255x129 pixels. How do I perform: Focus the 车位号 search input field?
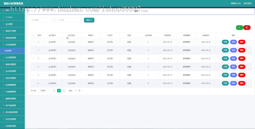coord(70,20)
